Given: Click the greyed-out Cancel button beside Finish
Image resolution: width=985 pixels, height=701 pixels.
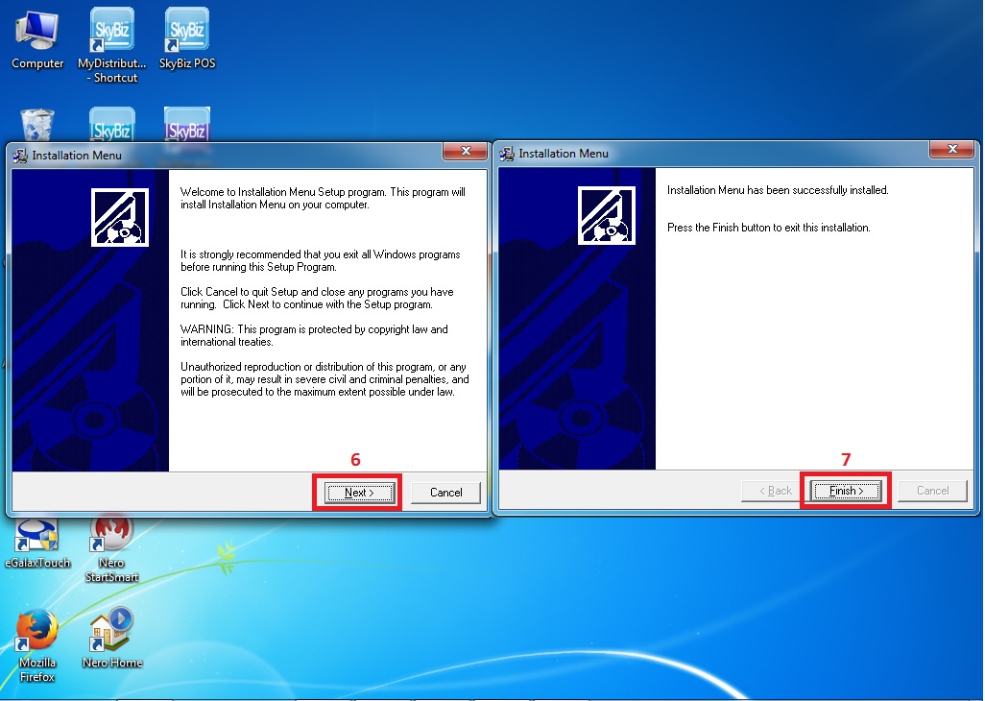Looking at the screenshot, I should point(932,491).
